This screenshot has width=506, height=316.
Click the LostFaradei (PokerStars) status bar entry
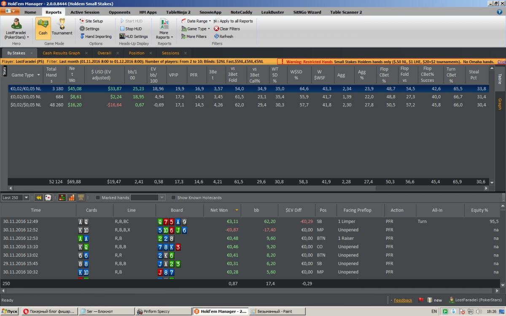pyautogui.click(x=475, y=300)
